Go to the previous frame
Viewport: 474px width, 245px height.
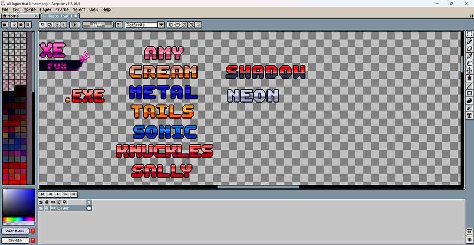(x=50, y=194)
